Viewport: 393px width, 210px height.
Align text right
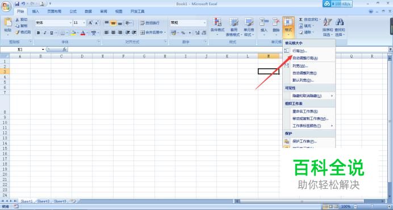[120, 32]
